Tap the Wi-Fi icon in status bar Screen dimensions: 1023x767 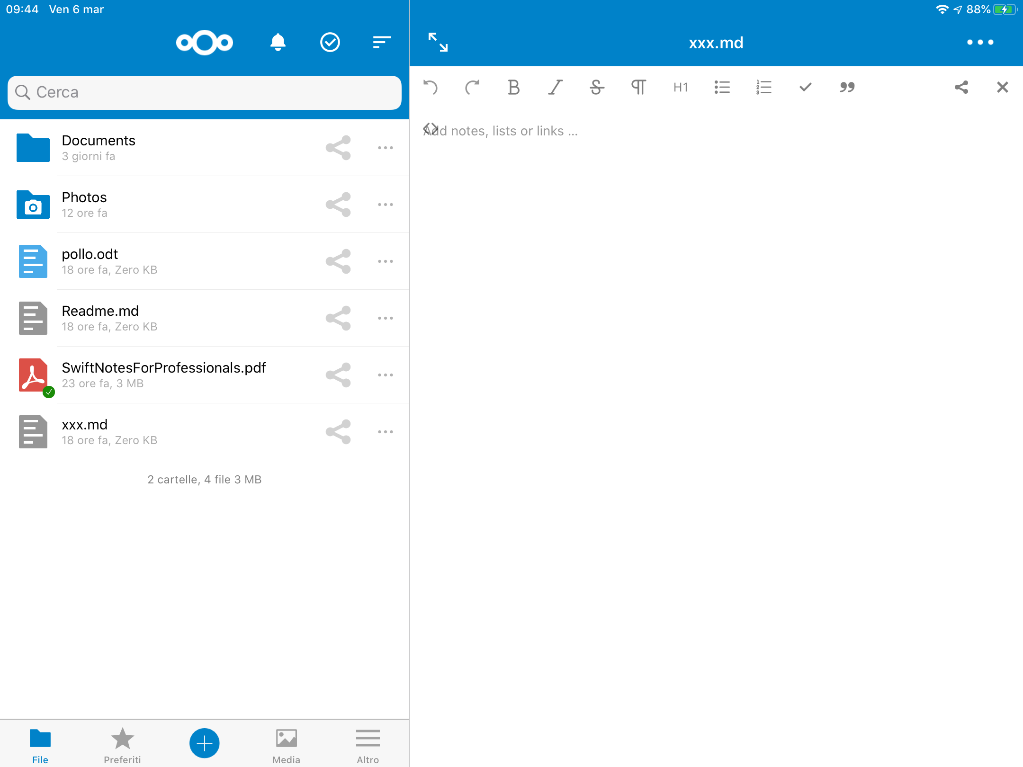pyautogui.click(x=942, y=9)
